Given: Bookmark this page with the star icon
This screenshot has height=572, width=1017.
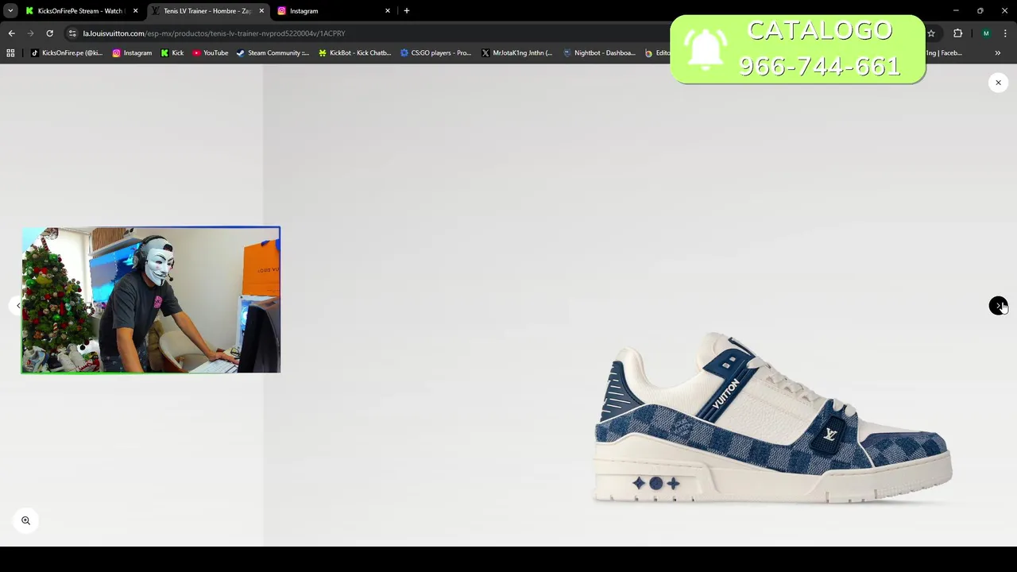Looking at the screenshot, I should [x=931, y=33].
